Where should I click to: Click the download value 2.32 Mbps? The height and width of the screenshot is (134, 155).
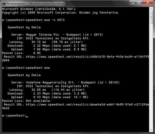(41, 46)
